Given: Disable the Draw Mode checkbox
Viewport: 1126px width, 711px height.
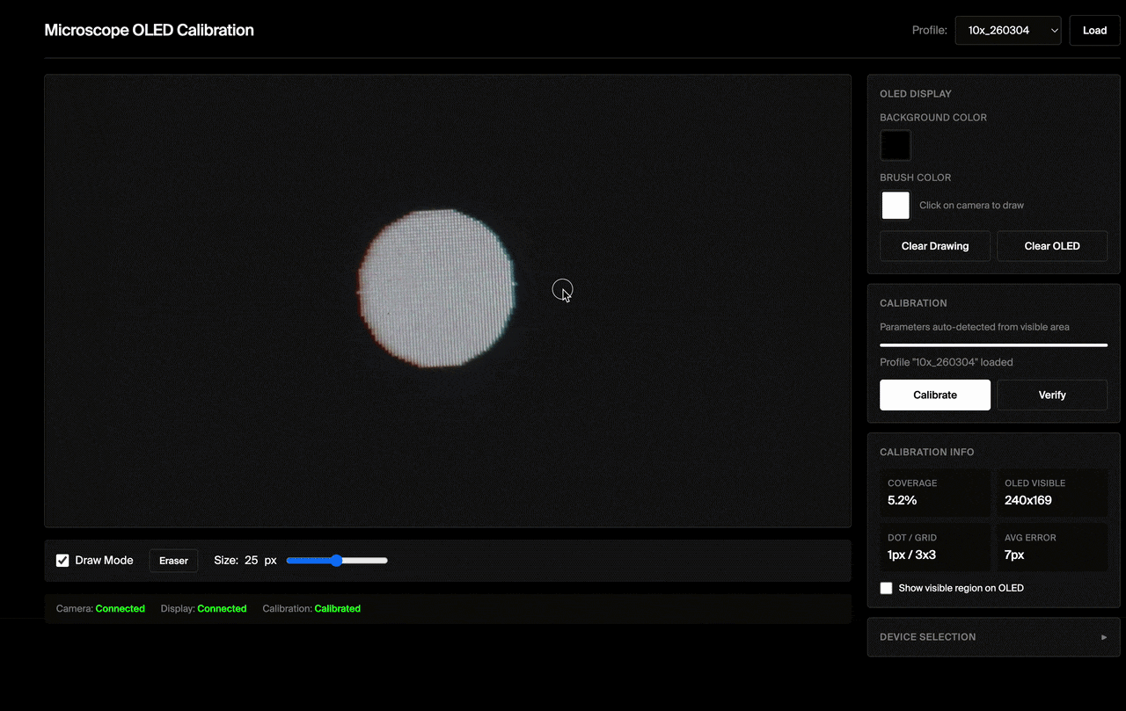Looking at the screenshot, I should pos(62,561).
